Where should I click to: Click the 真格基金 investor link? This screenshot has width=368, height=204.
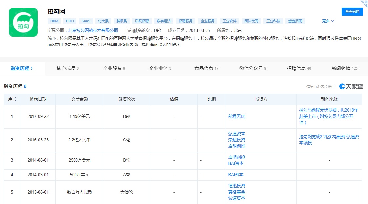click(236, 192)
